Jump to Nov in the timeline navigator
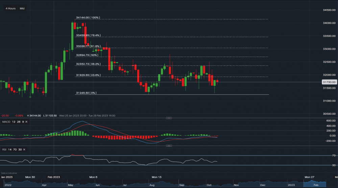 point(236,185)
